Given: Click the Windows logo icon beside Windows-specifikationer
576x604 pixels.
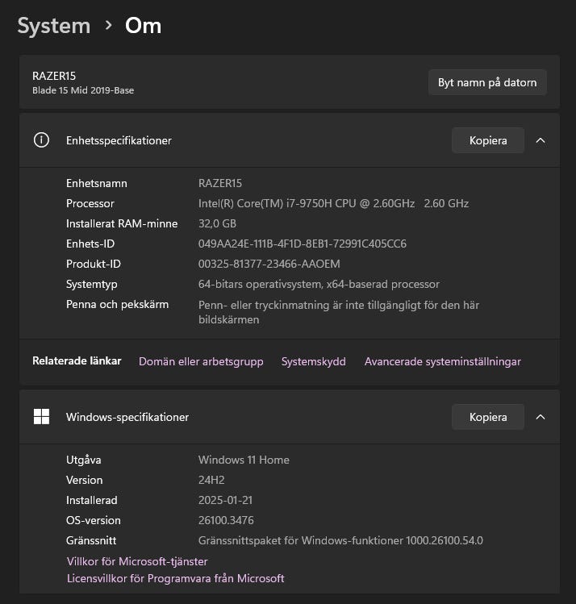Looking at the screenshot, I should pyautogui.click(x=41, y=417).
